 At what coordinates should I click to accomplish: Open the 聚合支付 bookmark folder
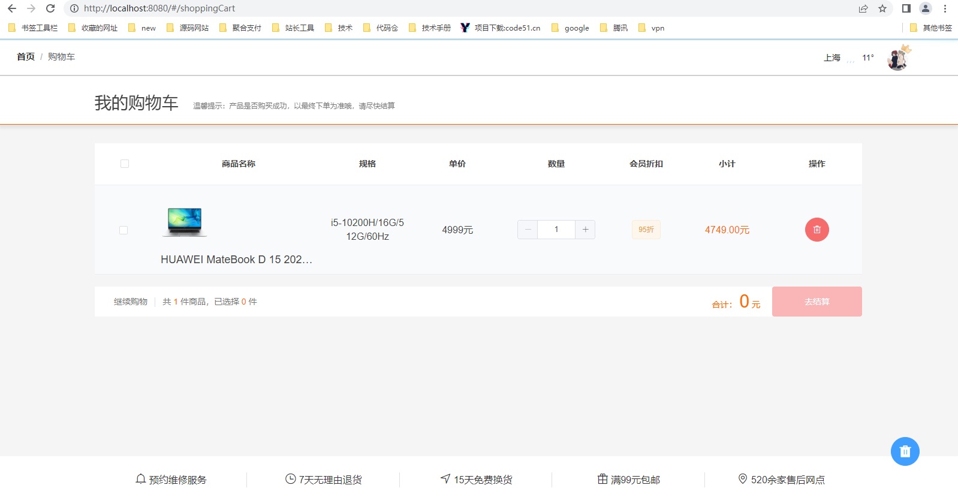pos(240,28)
